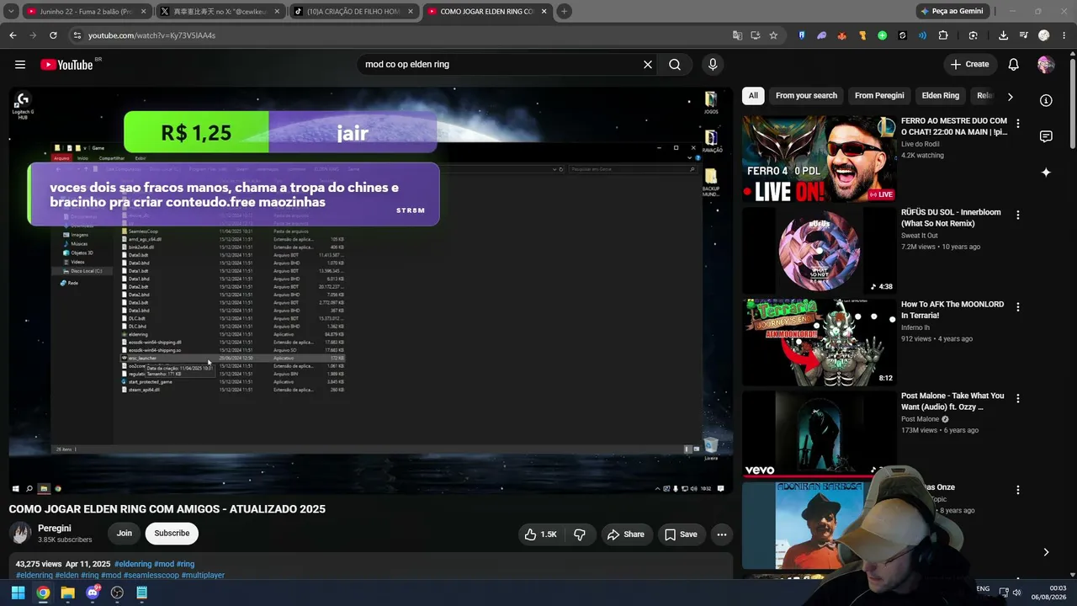Open options for RÜFÜS DU SOL video
The height and width of the screenshot is (606, 1077).
(1017, 215)
